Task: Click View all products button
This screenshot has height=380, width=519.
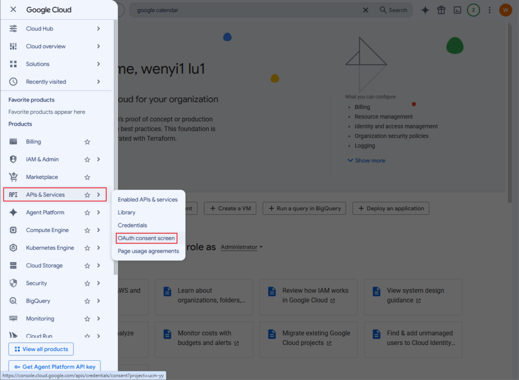Action: [41, 349]
